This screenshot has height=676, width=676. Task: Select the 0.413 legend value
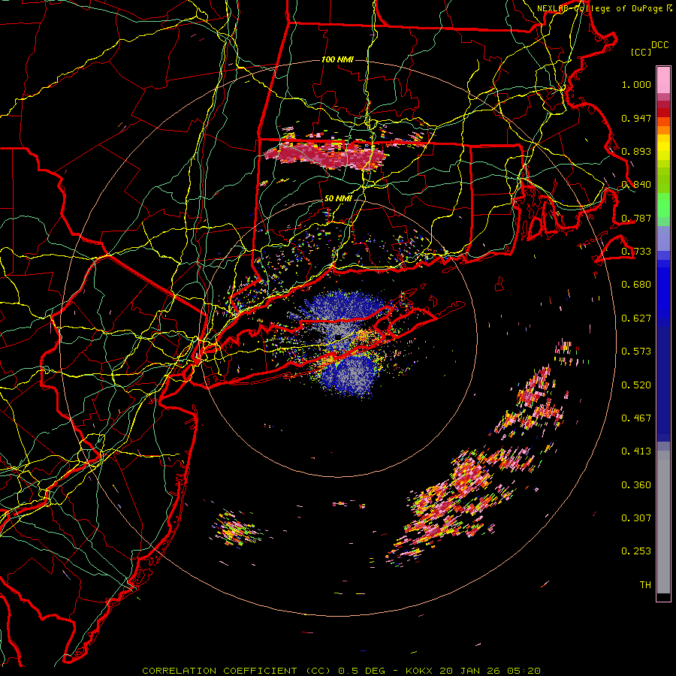click(636, 451)
